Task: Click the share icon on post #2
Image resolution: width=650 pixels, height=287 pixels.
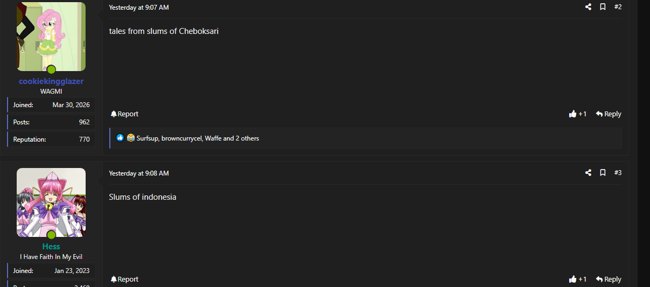Action: tap(588, 7)
